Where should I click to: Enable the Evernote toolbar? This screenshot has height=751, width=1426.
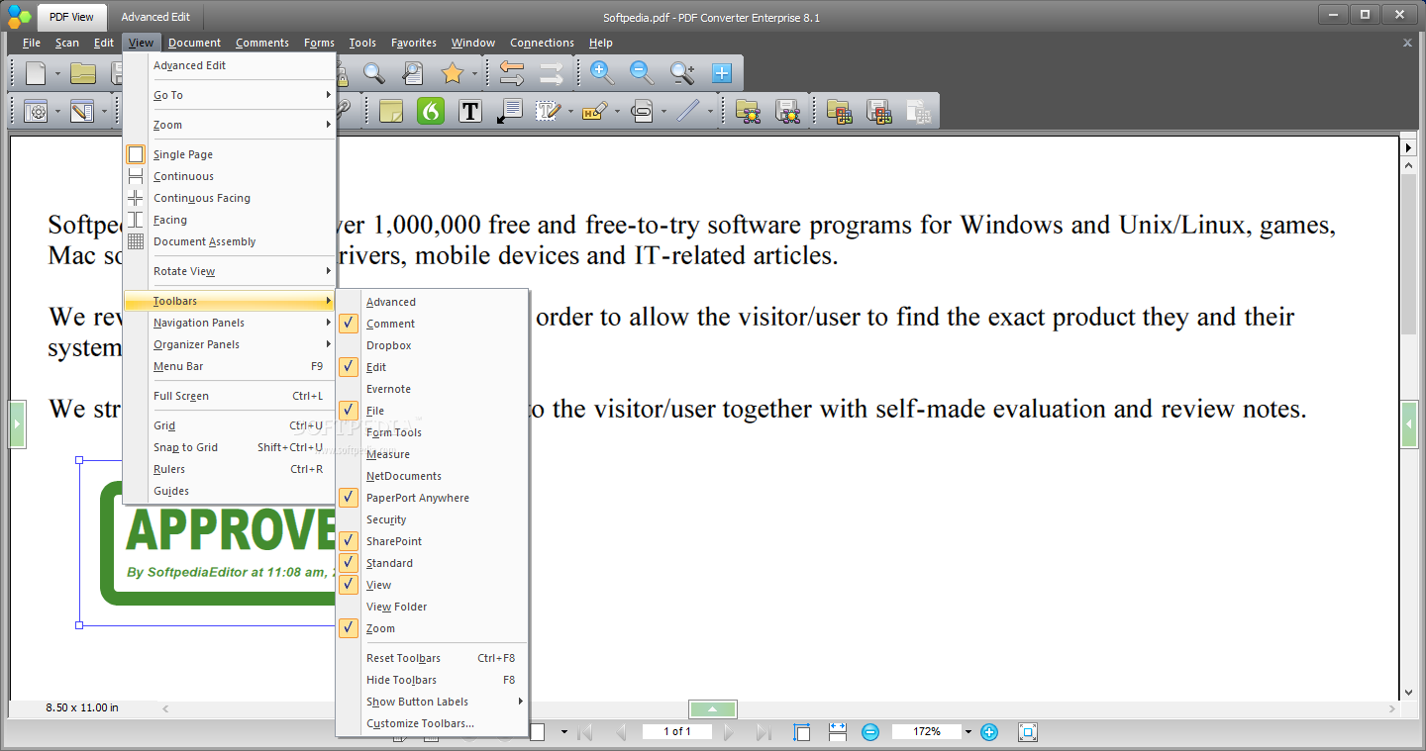tap(432, 389)
